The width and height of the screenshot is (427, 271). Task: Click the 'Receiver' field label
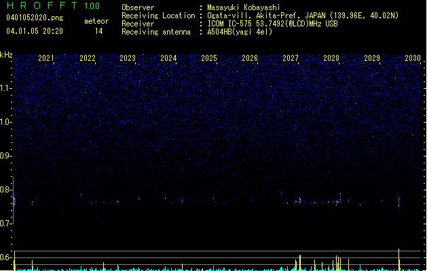click(138, 24)
